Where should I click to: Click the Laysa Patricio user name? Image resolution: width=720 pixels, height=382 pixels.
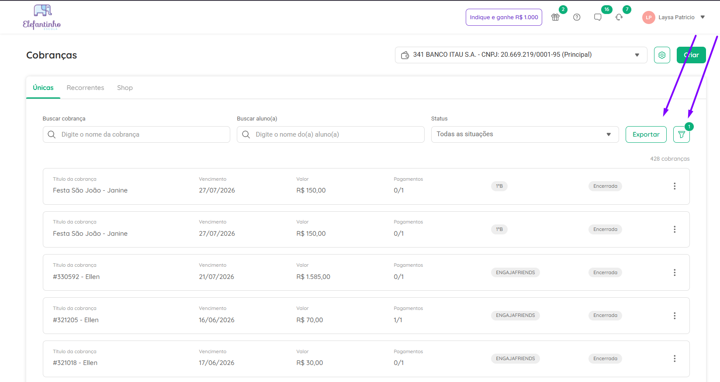[x=676, y=17]
